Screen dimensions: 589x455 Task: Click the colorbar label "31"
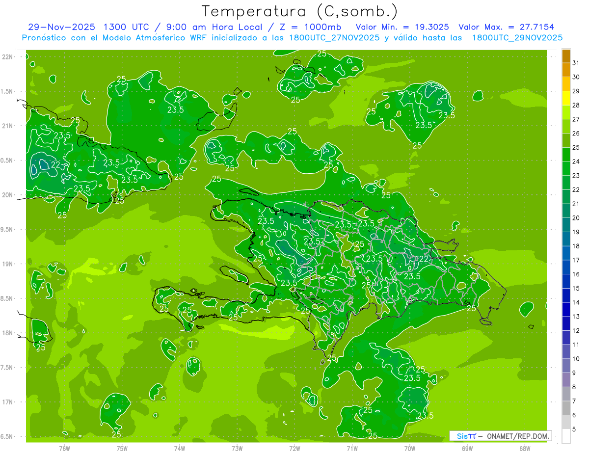(x=576, y=62)
